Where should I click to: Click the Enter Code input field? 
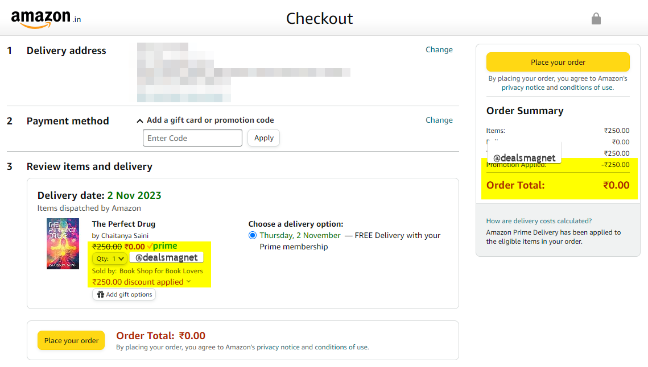pyautogui.click(x=193, y=138)
